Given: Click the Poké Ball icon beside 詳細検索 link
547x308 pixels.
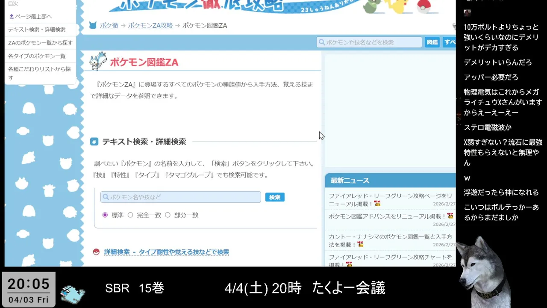Looking at the screenshot, I should click(x=96, y=252).
